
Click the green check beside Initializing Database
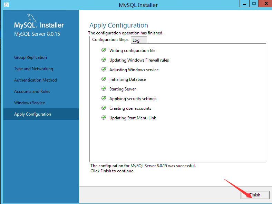pos(104,79)
